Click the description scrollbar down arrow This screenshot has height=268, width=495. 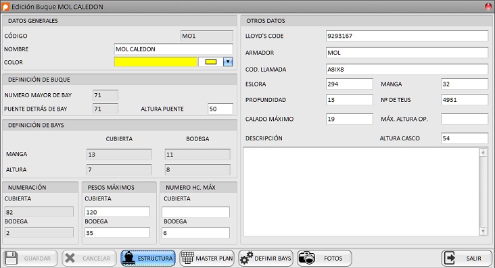483,232
